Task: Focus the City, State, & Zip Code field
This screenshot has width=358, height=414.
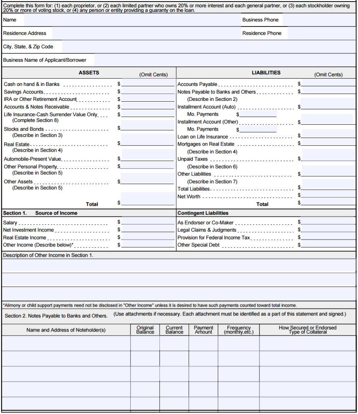Action: pyautogui.click(x=209, y=47)
